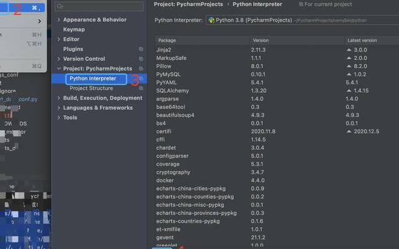Select the PyYAML package row
The height and width of the screenshot is (249, 399).
pyautogui.click(x=277, y=82)
